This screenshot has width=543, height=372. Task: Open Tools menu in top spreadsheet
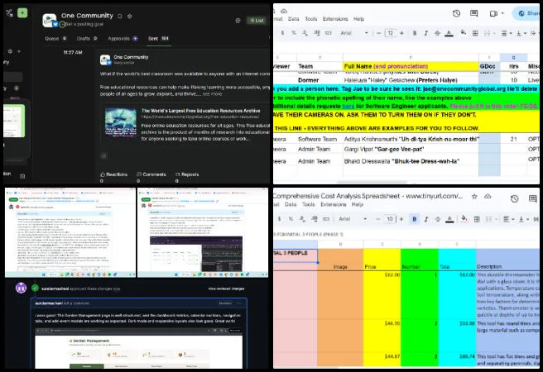311,19
